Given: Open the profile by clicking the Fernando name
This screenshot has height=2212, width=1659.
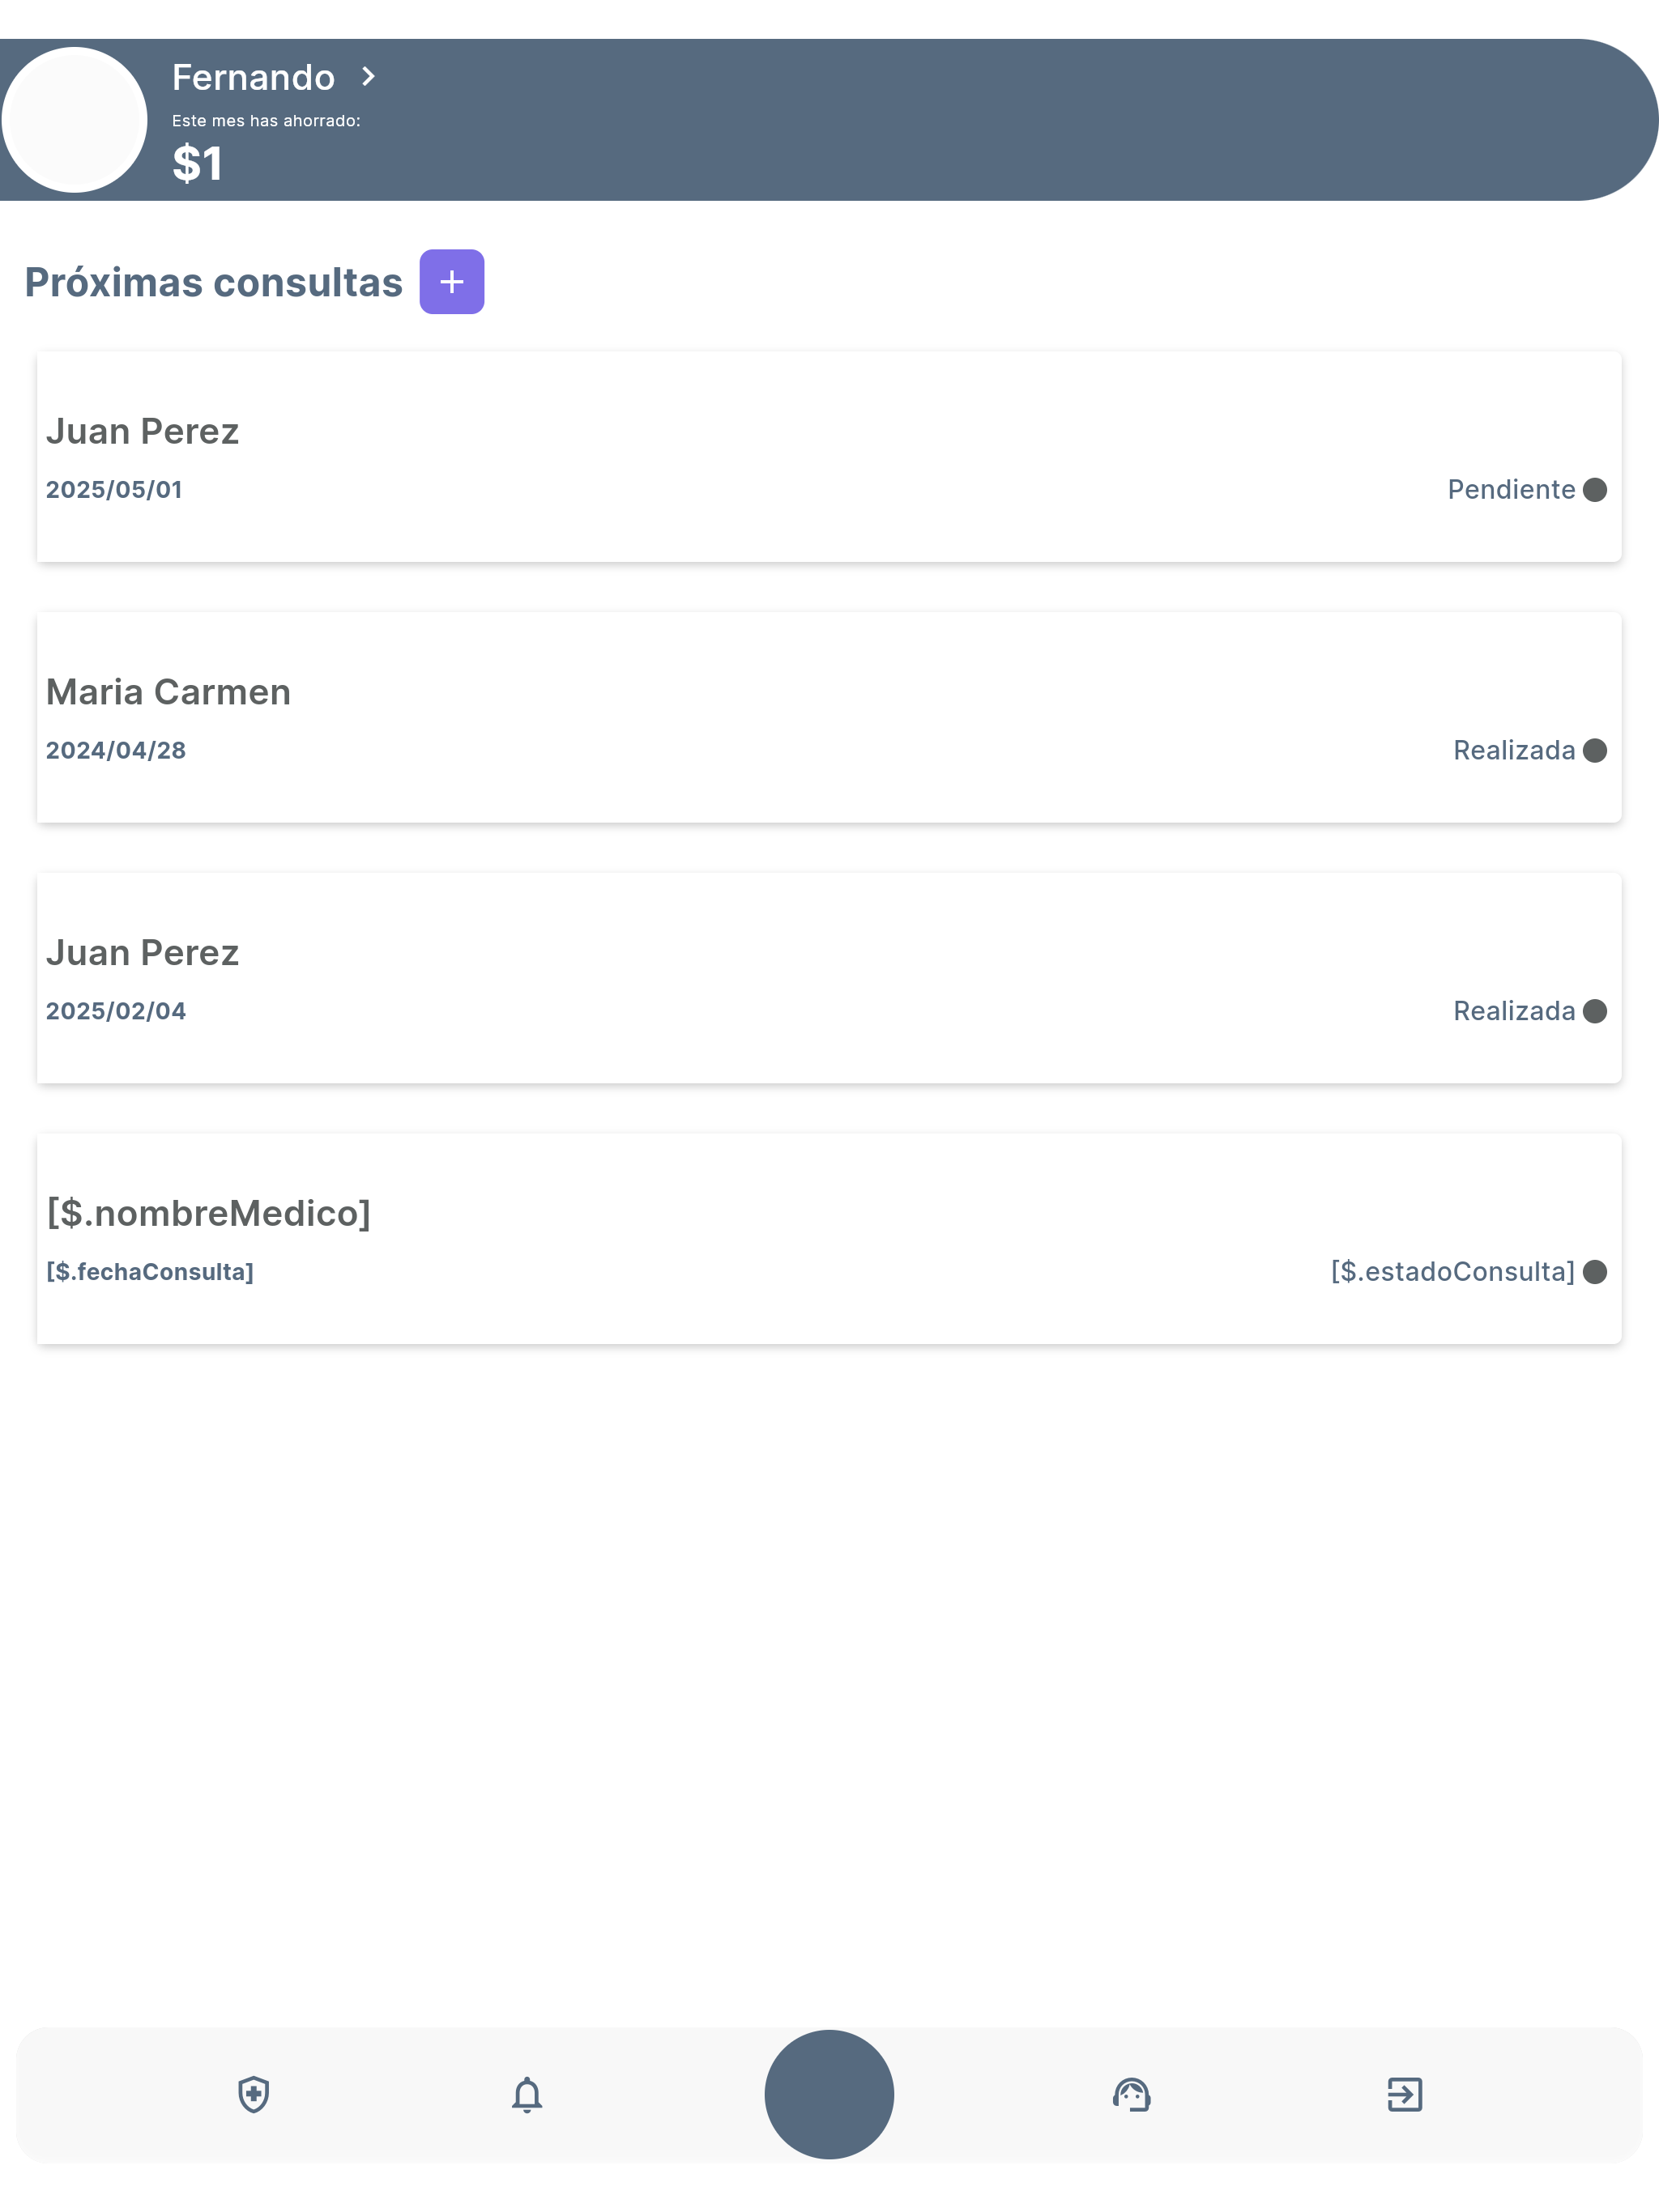Looking at the screenshot, I should coord(254,77).
